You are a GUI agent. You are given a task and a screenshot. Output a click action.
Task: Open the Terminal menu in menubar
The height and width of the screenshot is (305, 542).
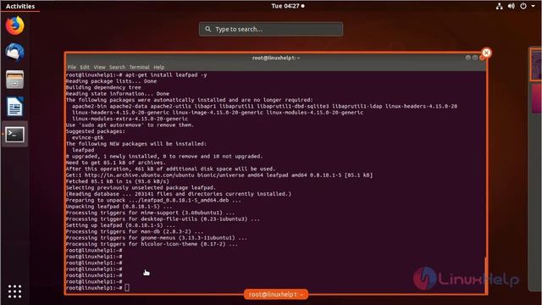pos(139,67)
